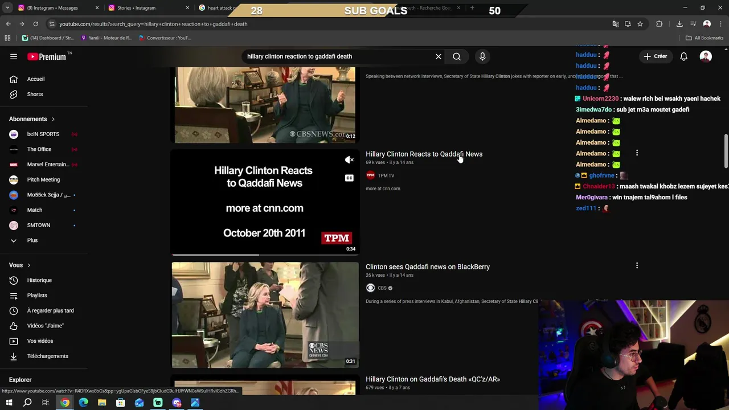
Task: Click the Créer button
Action: (656, 56)
